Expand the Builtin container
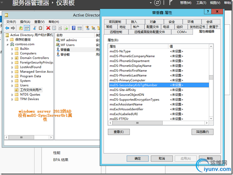The image size is (233, 175). pos(12,49)
